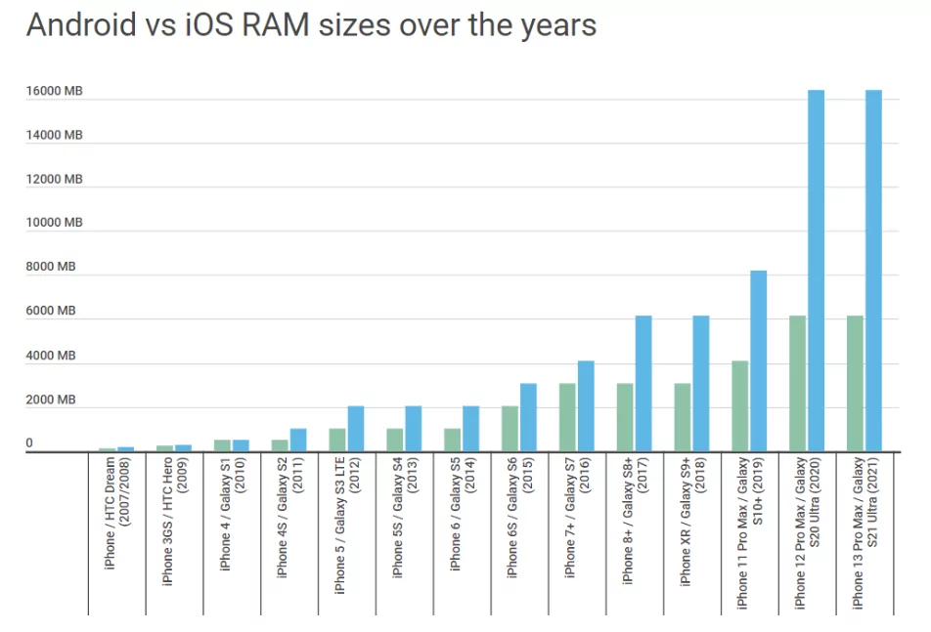Click the 'iPhone 7+ / Galaxy S7 (2016)' label
Screen dimensions: 931x632
tap(578, 517)
